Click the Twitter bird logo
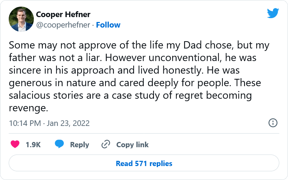This screenshot has height=180, width=288. [273, 13]
